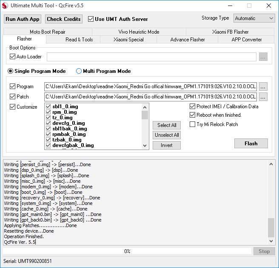Uncheck tz_0.img in partition list

pyautogui.click(x=48, y=118)
